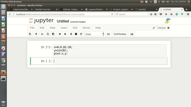This screenshot has height=107, width=191.
Task: Open Trash in Ubuntu launcher
Action: pyautogui.click(x=3, y=103)
